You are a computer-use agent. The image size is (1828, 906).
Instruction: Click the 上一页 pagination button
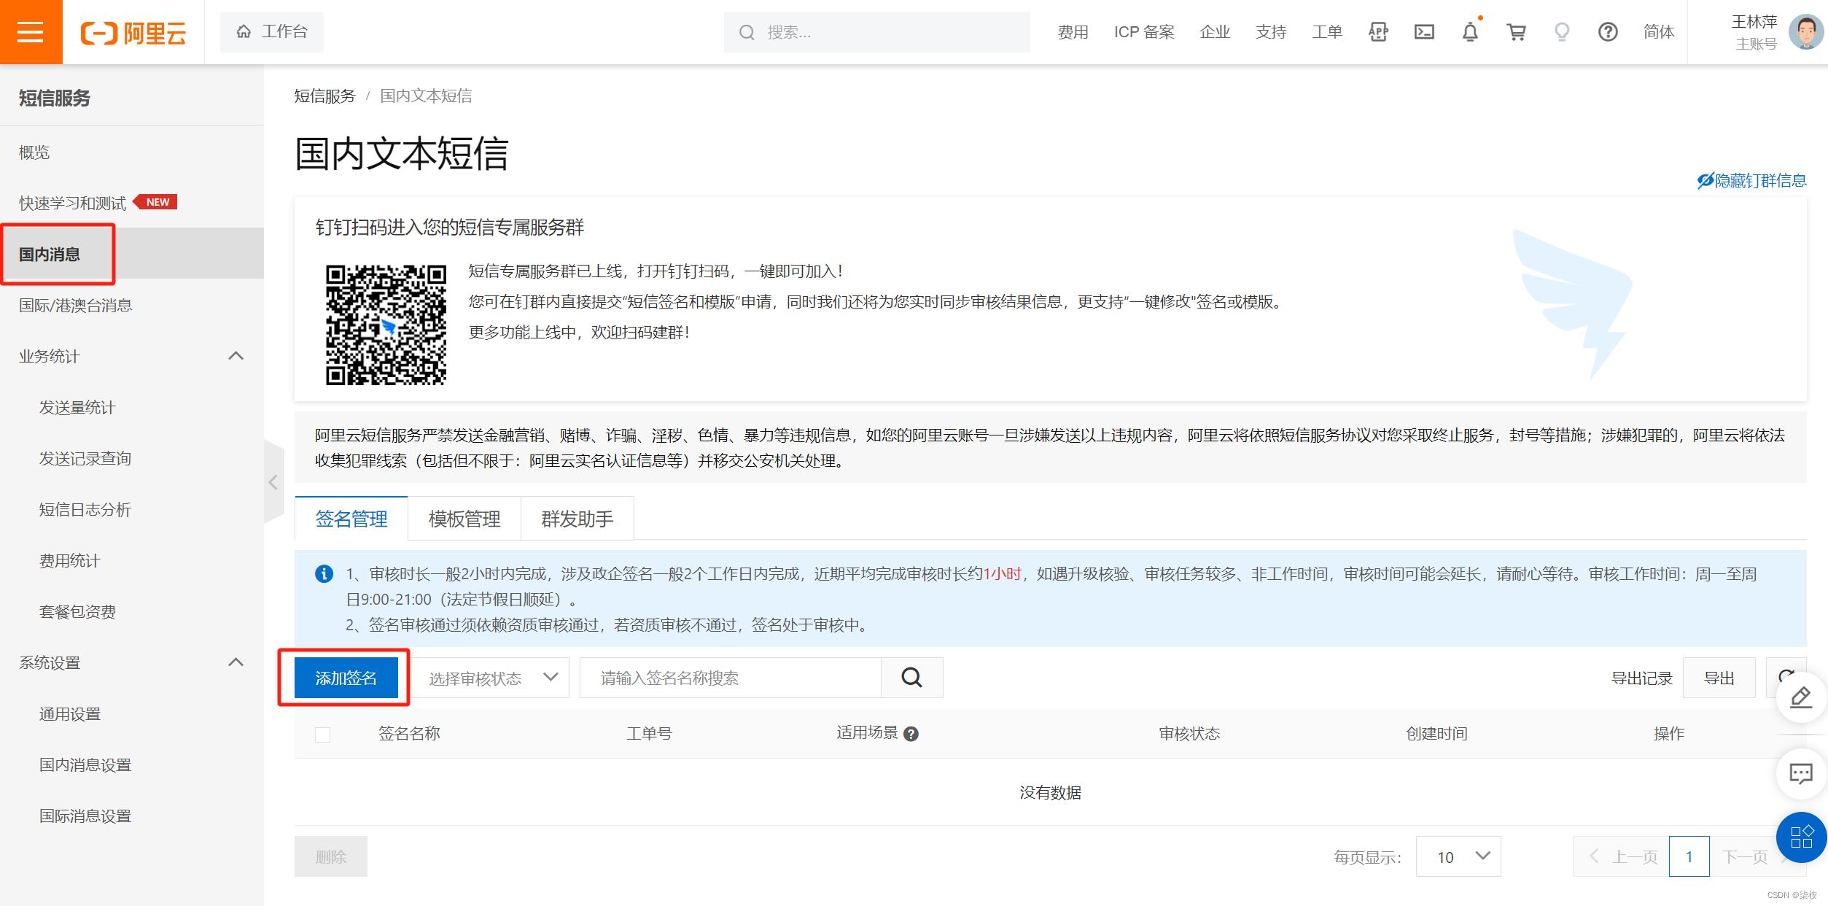point(1621,856)
